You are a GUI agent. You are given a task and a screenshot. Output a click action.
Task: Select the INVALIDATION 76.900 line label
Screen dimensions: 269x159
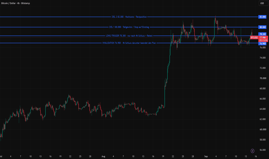pos(129,43)
